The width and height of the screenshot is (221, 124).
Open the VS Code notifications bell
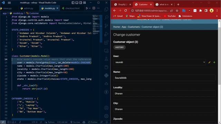coord(107,122)
